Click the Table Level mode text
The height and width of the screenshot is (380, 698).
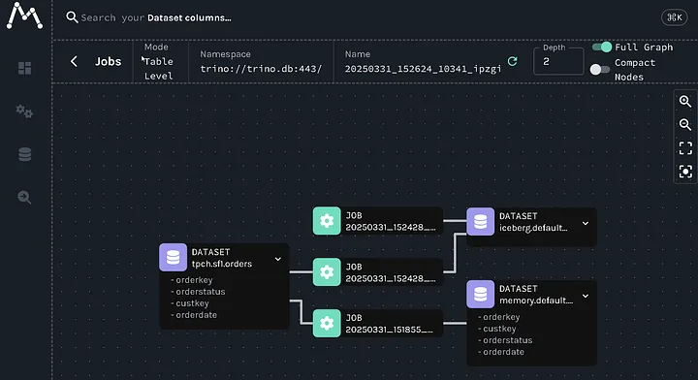(158, 69)
